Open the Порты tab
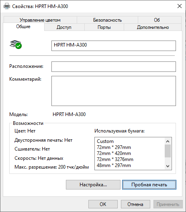This screenshot has width=186, height=212. click(x=104, y=27)
